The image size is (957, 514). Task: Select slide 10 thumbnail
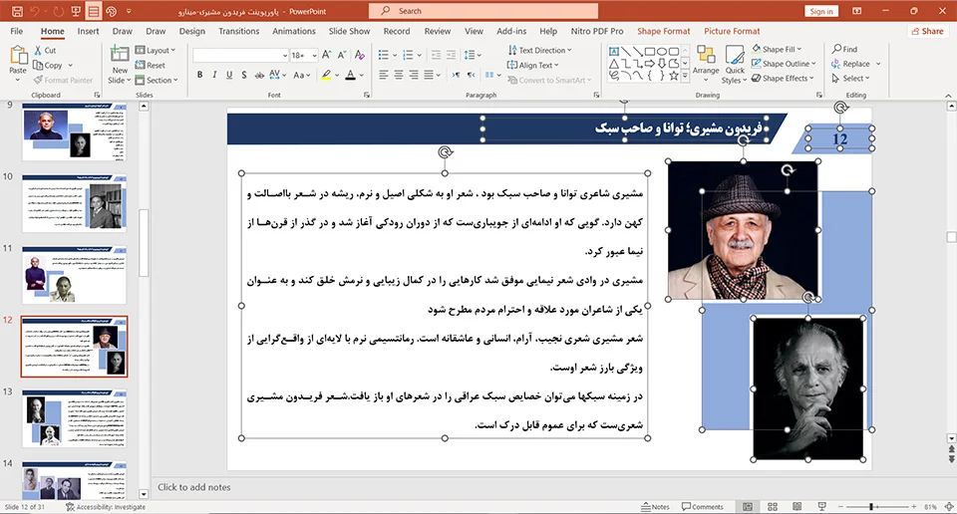pyautogui.click(x=74, y=203)
